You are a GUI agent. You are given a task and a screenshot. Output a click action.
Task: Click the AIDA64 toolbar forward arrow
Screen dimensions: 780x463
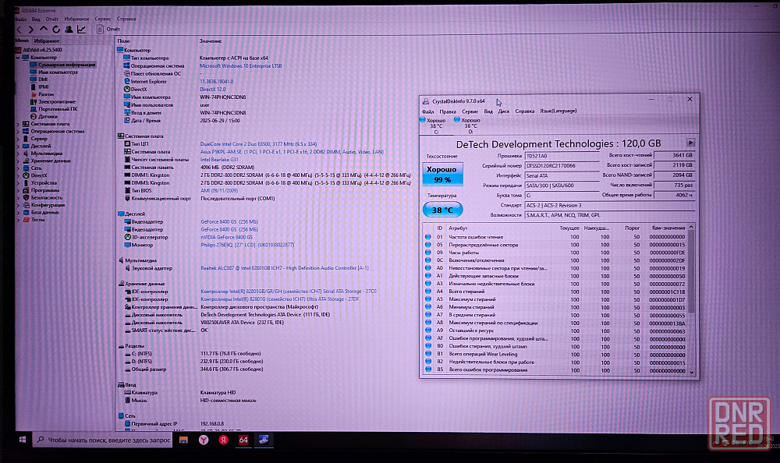pos(31,30)
